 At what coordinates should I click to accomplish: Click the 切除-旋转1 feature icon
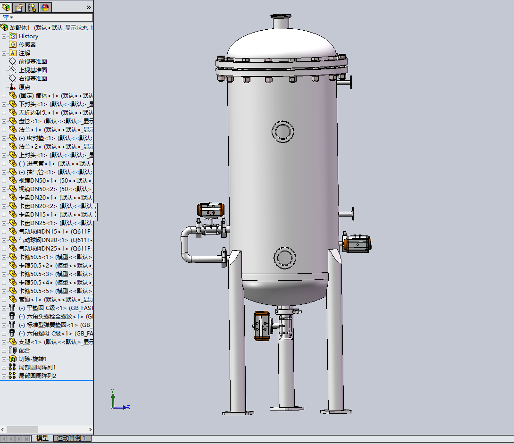(13, 359)
